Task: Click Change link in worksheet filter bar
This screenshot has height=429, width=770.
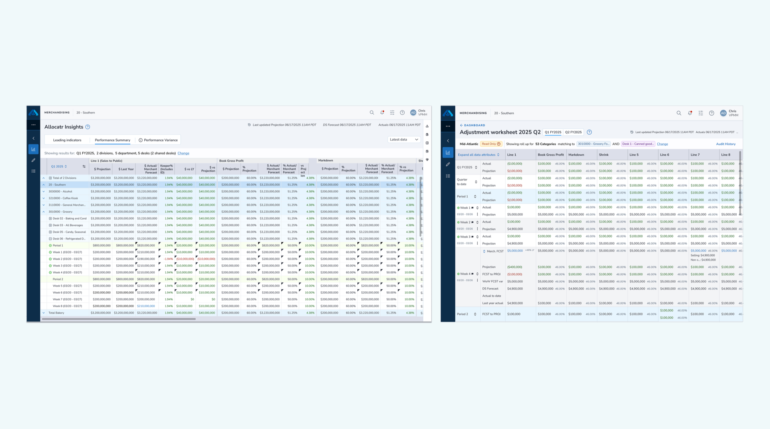Action: (663, 144)
